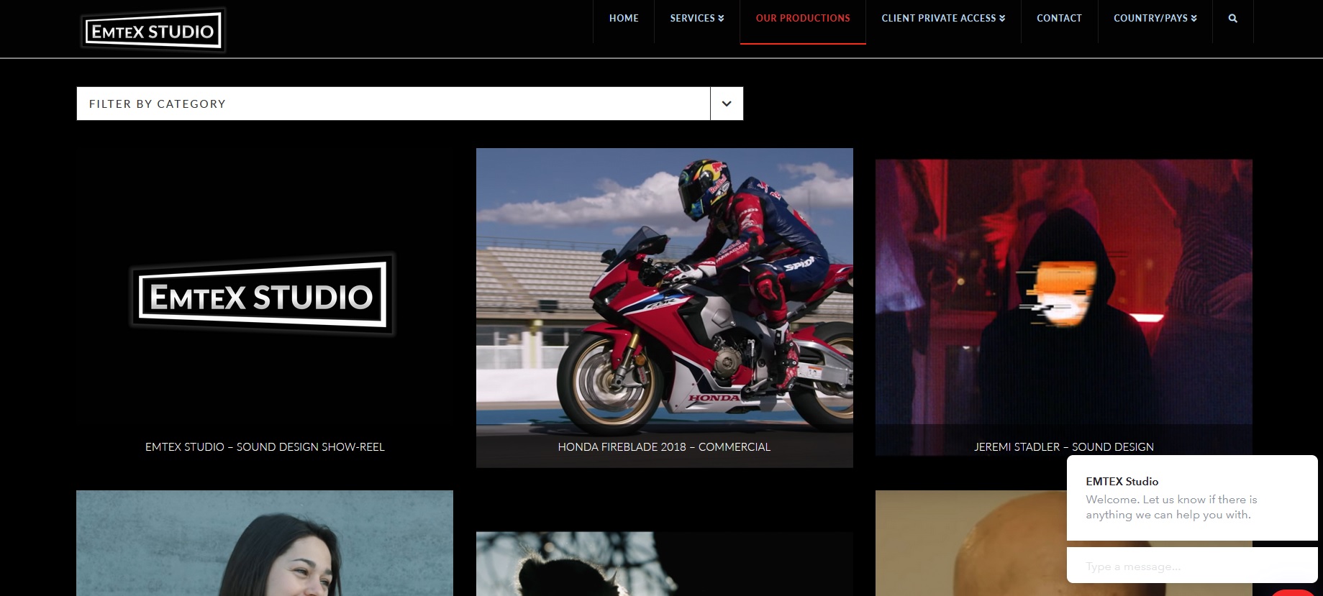Click the category filter chevron arrow
Image resolution: width=1323 pixels, height=596 pixels.
[727, 104]
